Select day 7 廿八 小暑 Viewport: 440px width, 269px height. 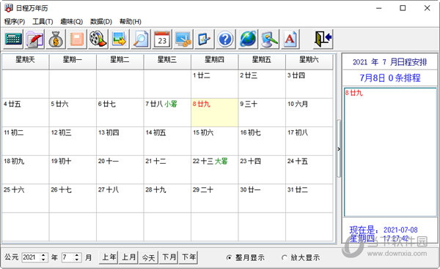tap(167, 113)
